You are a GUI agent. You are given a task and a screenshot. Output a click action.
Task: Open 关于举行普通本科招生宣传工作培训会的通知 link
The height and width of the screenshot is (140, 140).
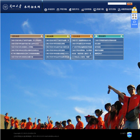[25, 54]
